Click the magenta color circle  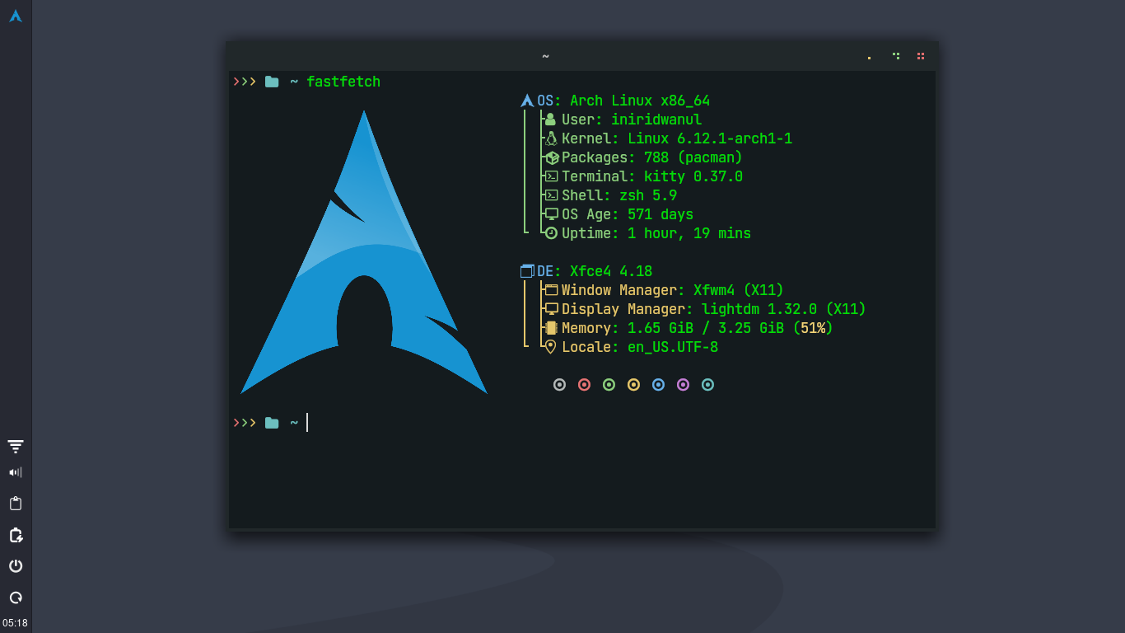(x=683, y=385)
